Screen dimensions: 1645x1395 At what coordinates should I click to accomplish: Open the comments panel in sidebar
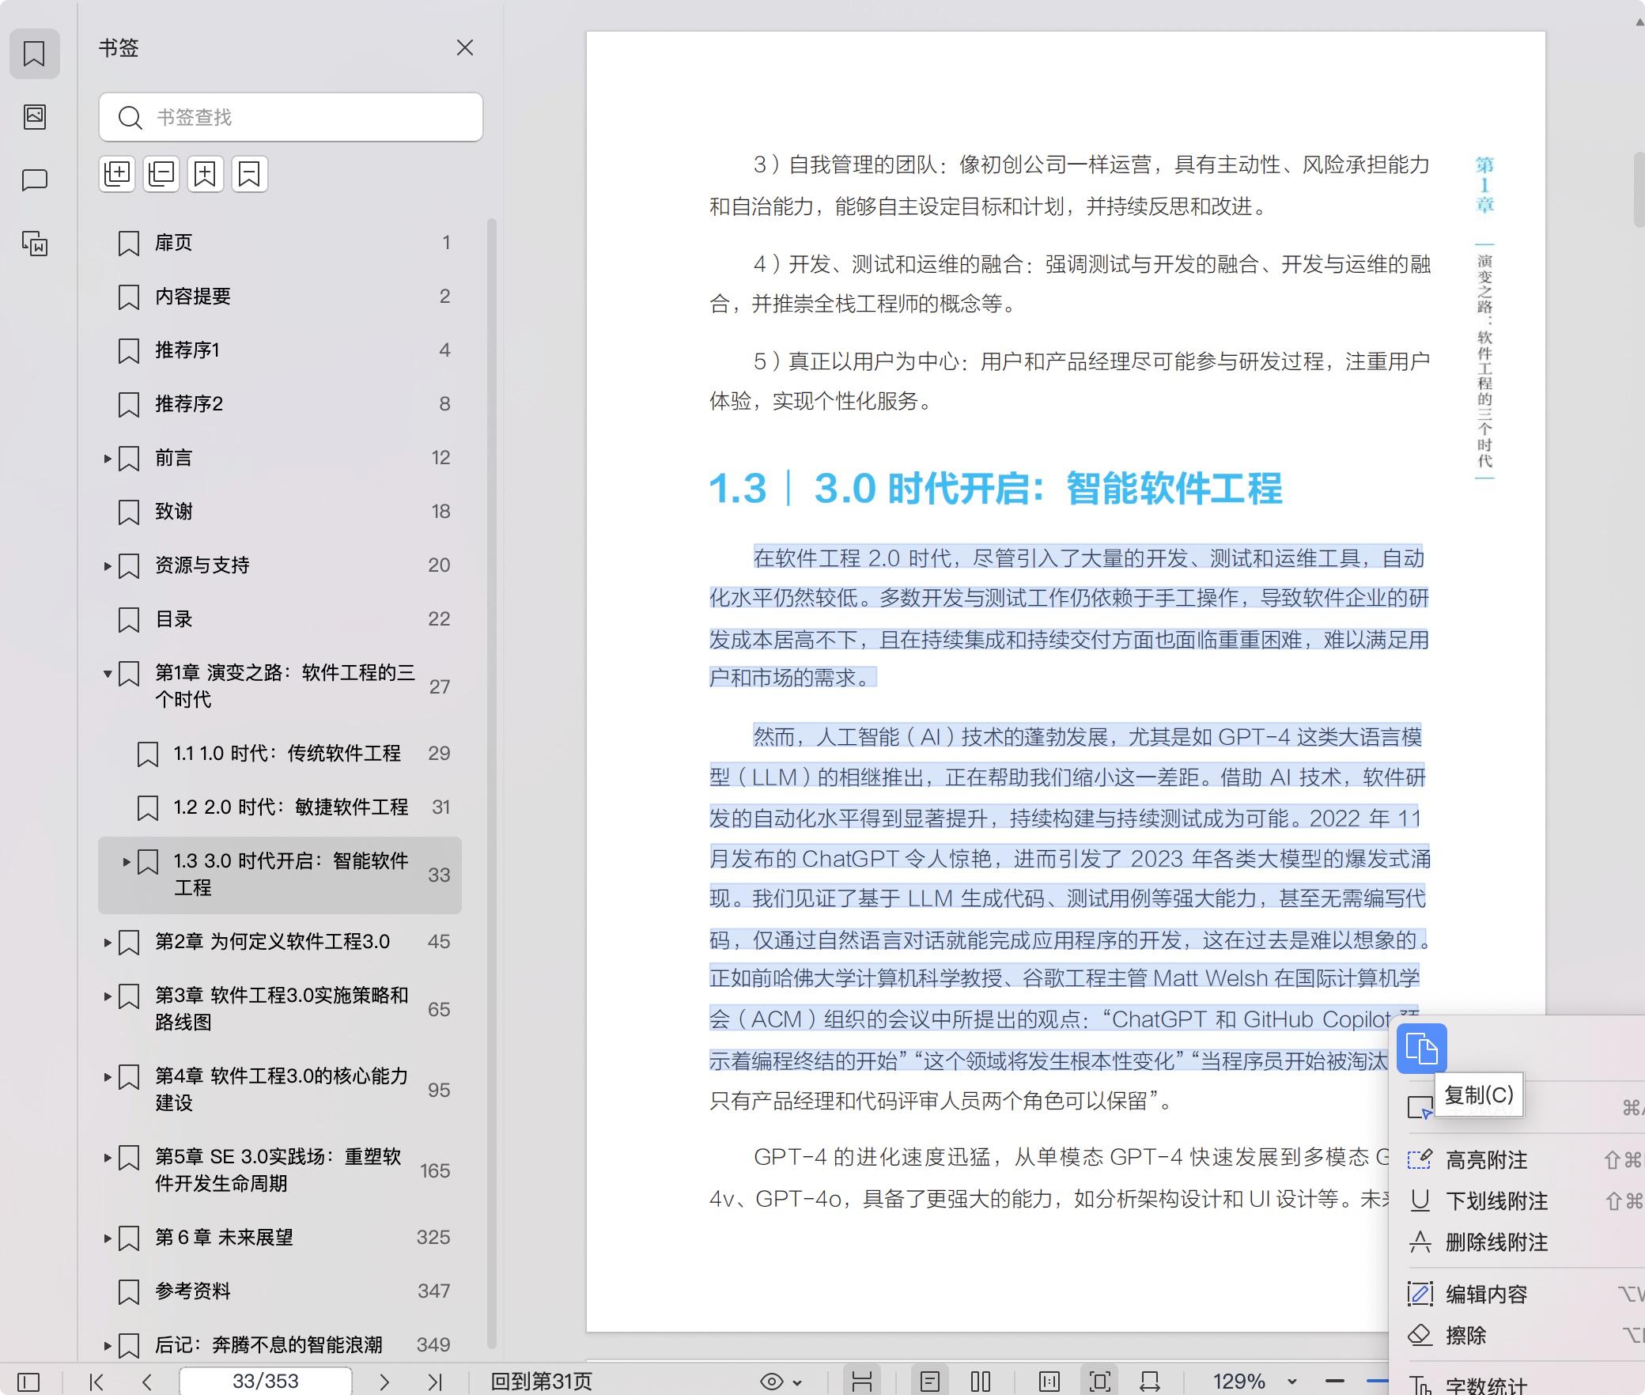(x=35, y=180)
